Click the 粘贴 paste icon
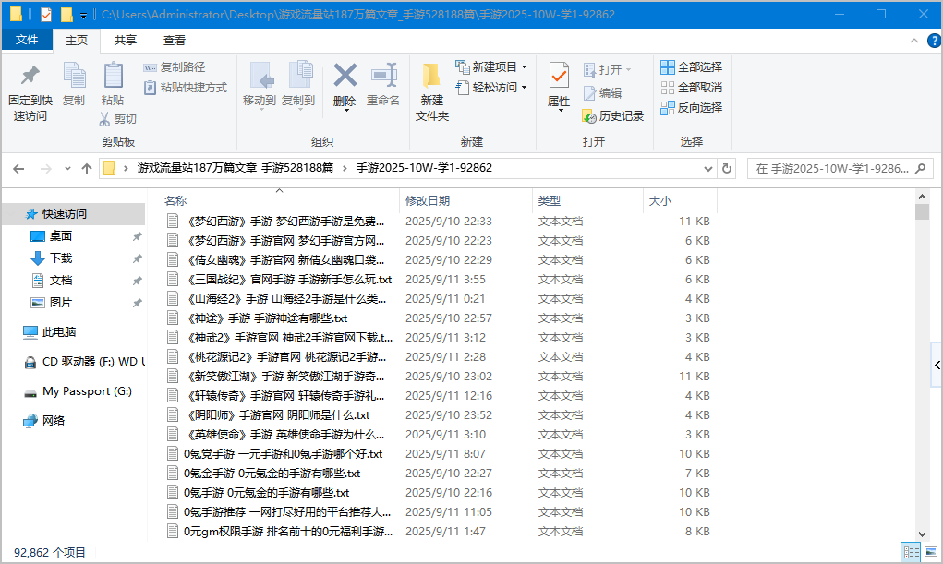 click(113, 76)
